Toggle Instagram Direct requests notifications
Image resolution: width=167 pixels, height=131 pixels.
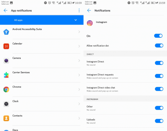click(x=159, y=76)
